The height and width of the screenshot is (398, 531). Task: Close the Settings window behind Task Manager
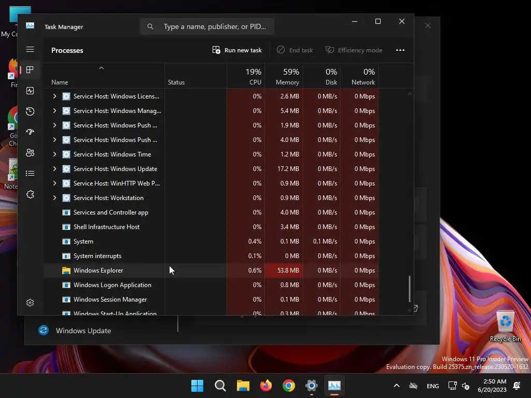point(428,25)
